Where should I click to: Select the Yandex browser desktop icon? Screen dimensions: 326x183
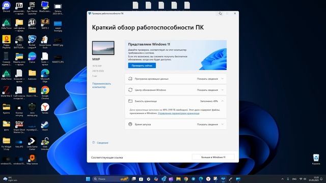(45, 108)
